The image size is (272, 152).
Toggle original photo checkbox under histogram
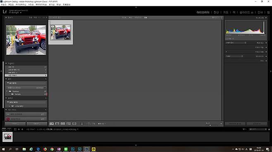[227, 39]
